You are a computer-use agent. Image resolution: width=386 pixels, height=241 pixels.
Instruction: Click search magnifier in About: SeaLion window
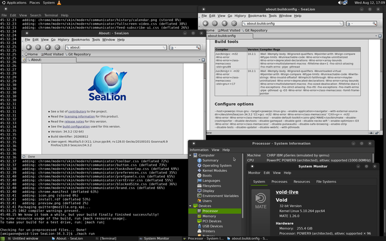click(x=198, y=48)
